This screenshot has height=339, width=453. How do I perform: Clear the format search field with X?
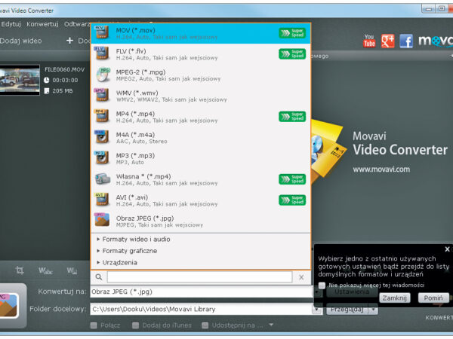coord(301,277)
